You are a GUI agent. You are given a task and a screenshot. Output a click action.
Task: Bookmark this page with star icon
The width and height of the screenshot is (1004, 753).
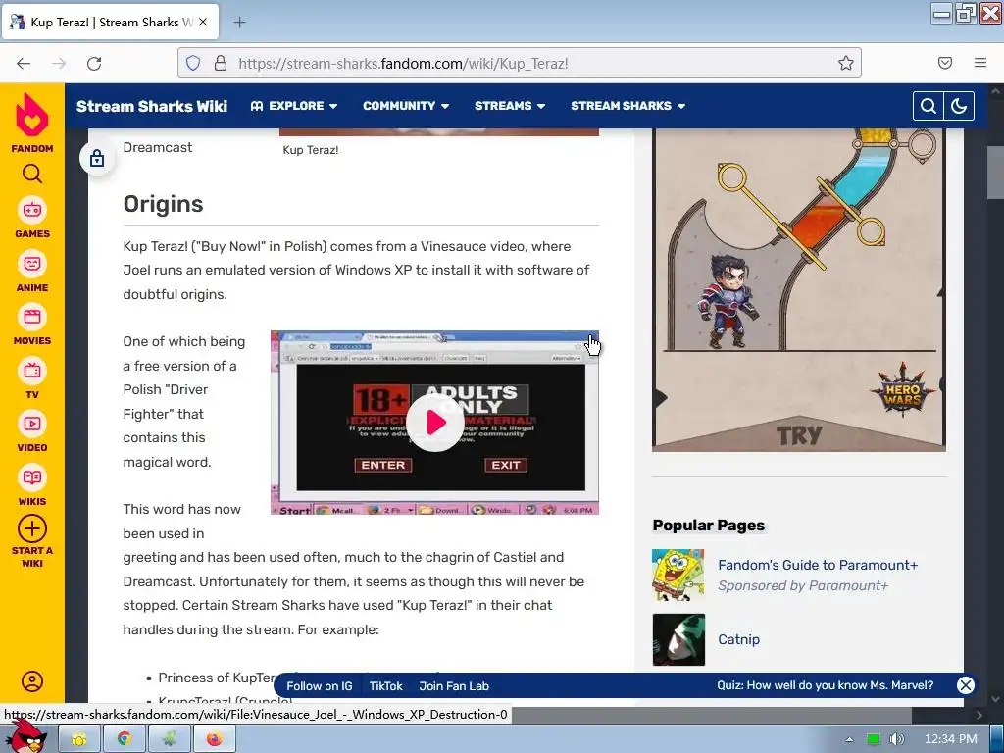846,63
